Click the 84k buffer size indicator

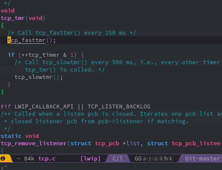click(x=29, y=159)
